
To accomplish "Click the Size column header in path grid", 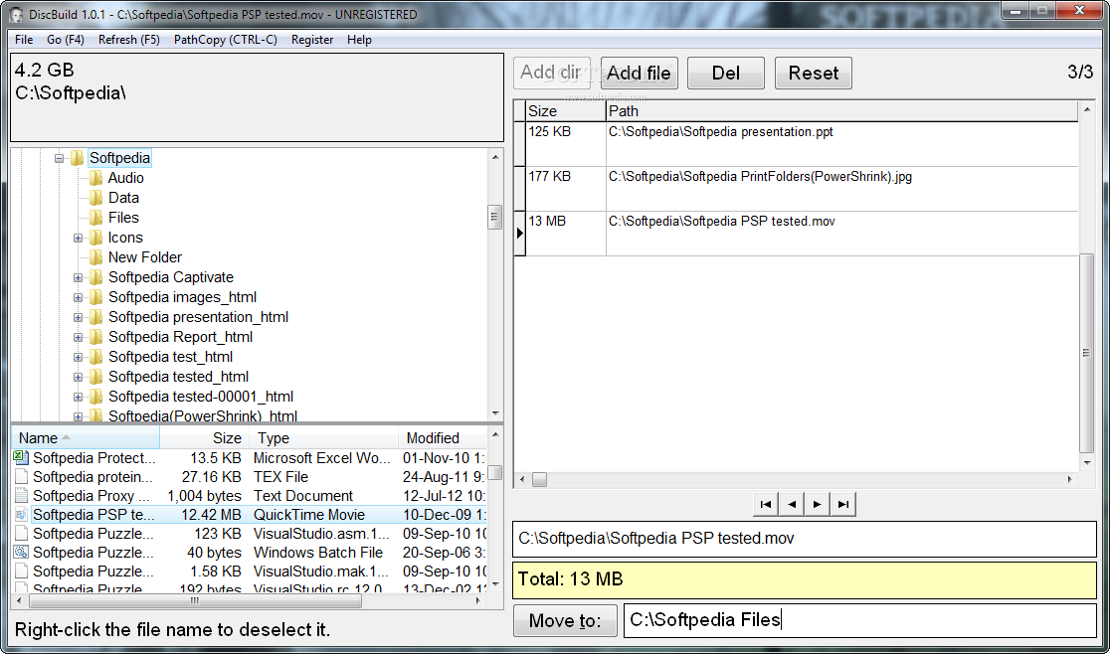I will click(x=566, y=111).
